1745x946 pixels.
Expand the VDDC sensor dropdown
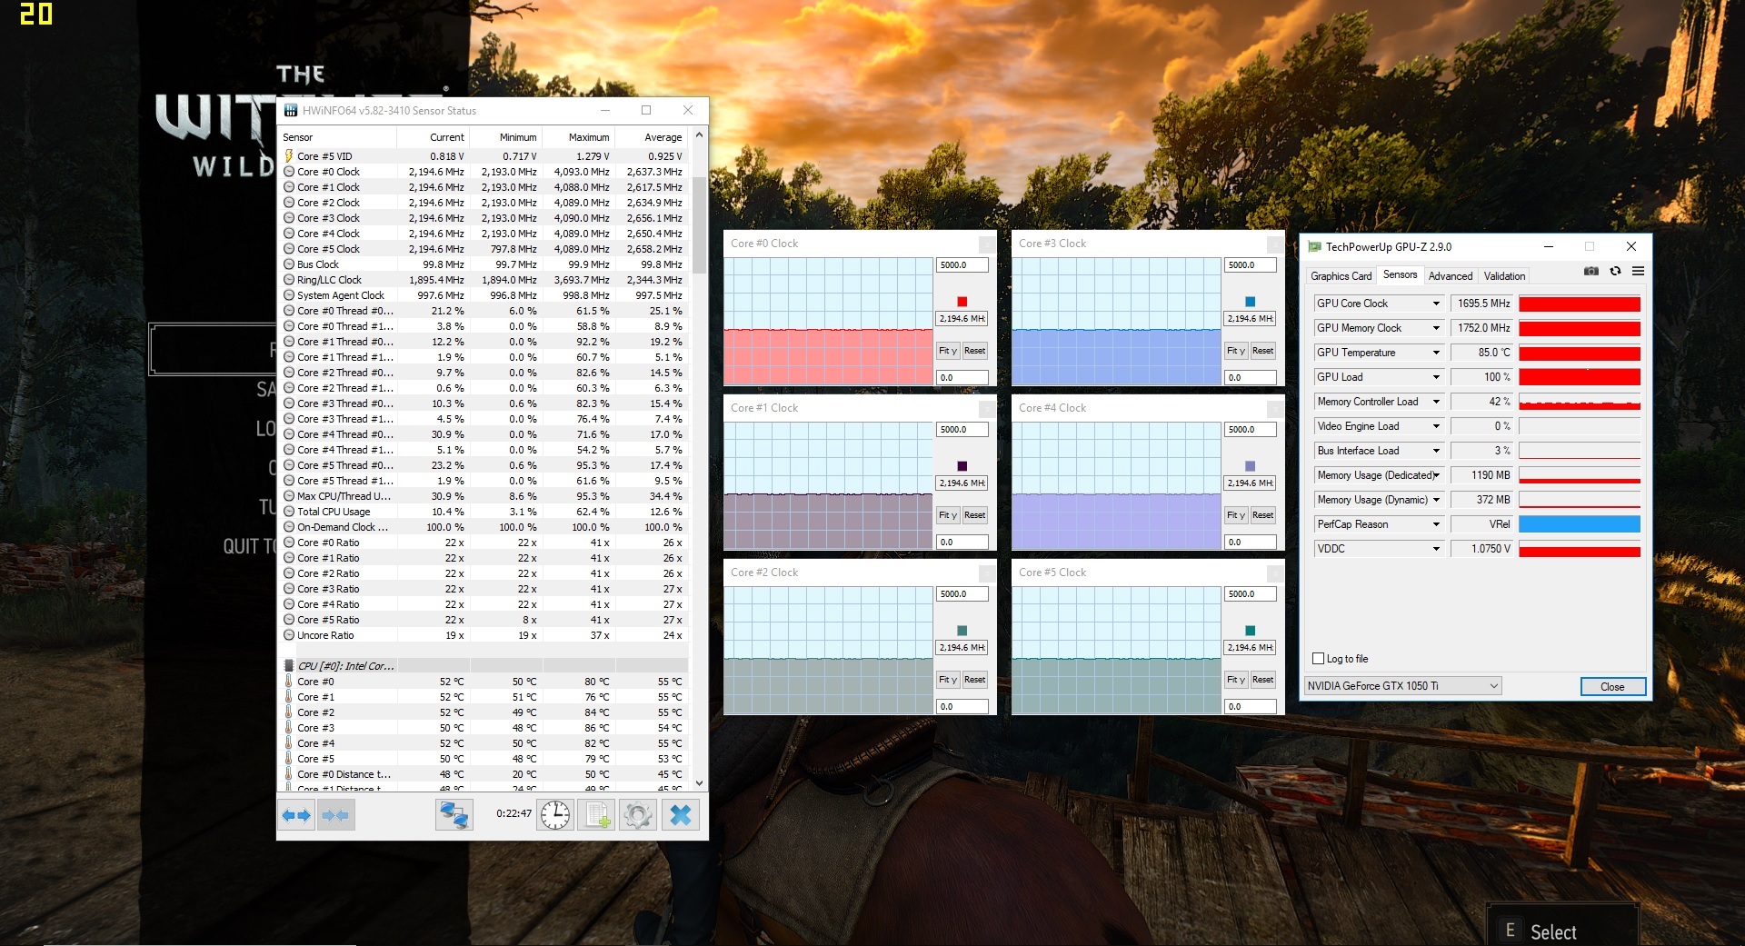click(1436, 549)
